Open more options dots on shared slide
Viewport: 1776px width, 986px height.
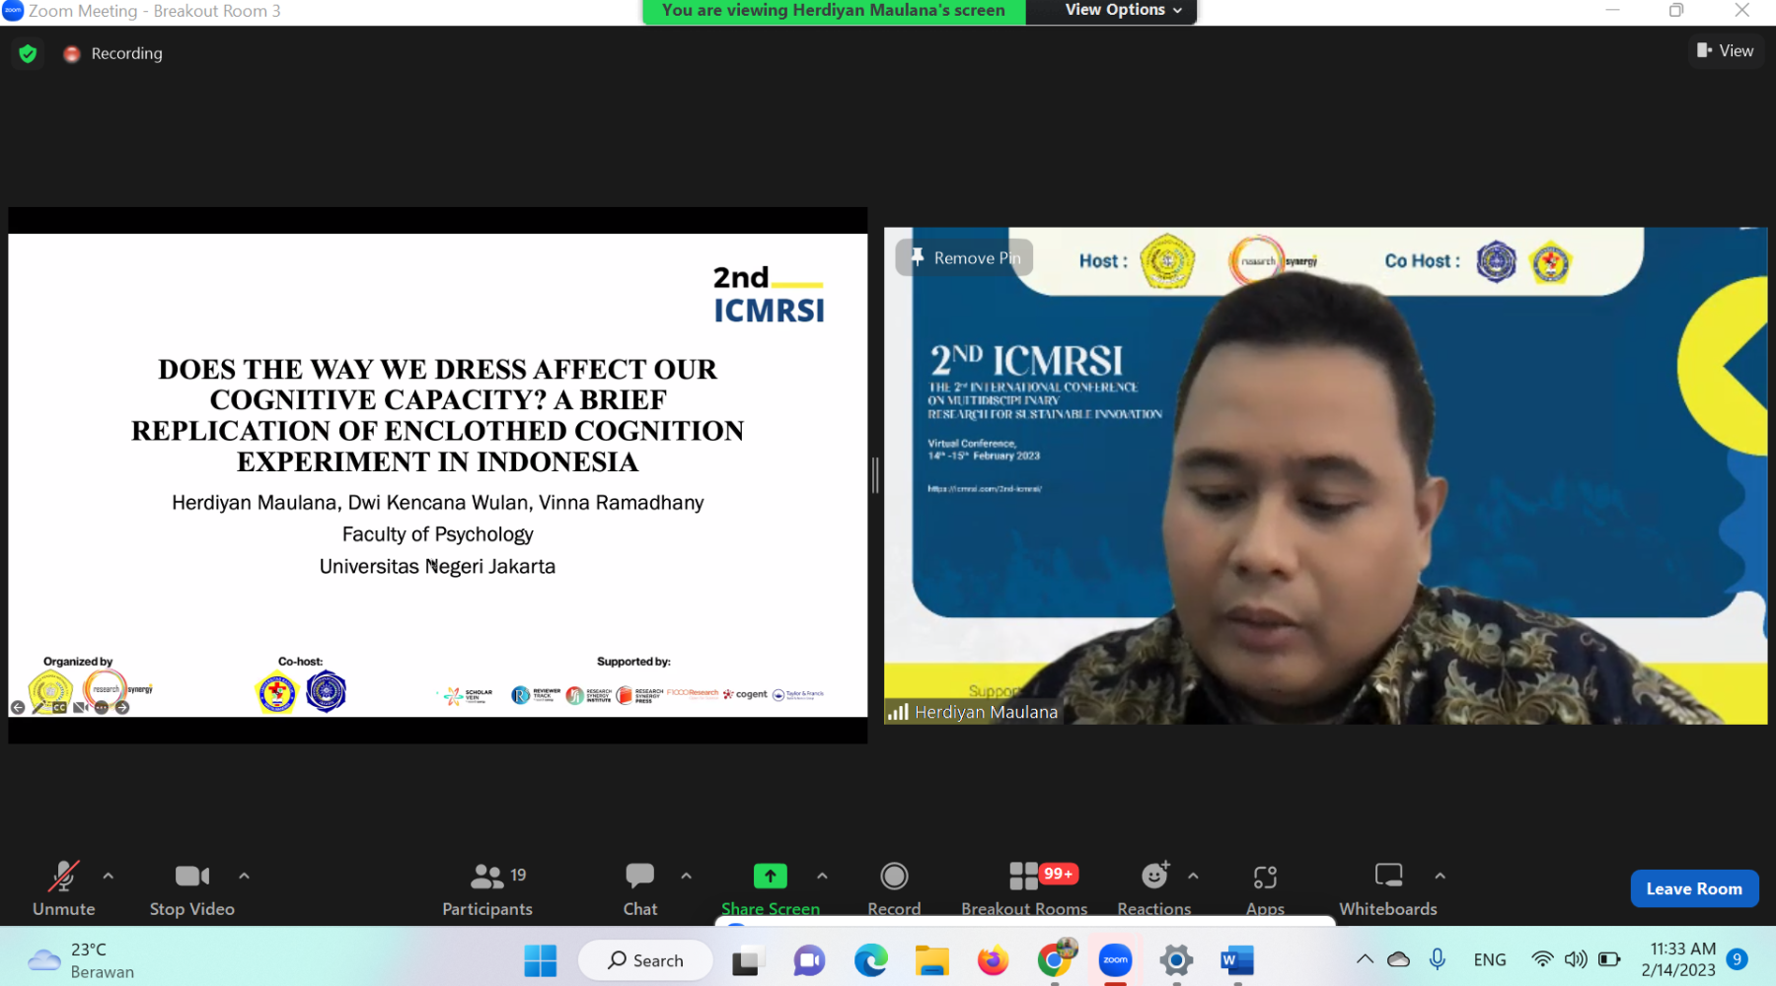click(101, 707)
